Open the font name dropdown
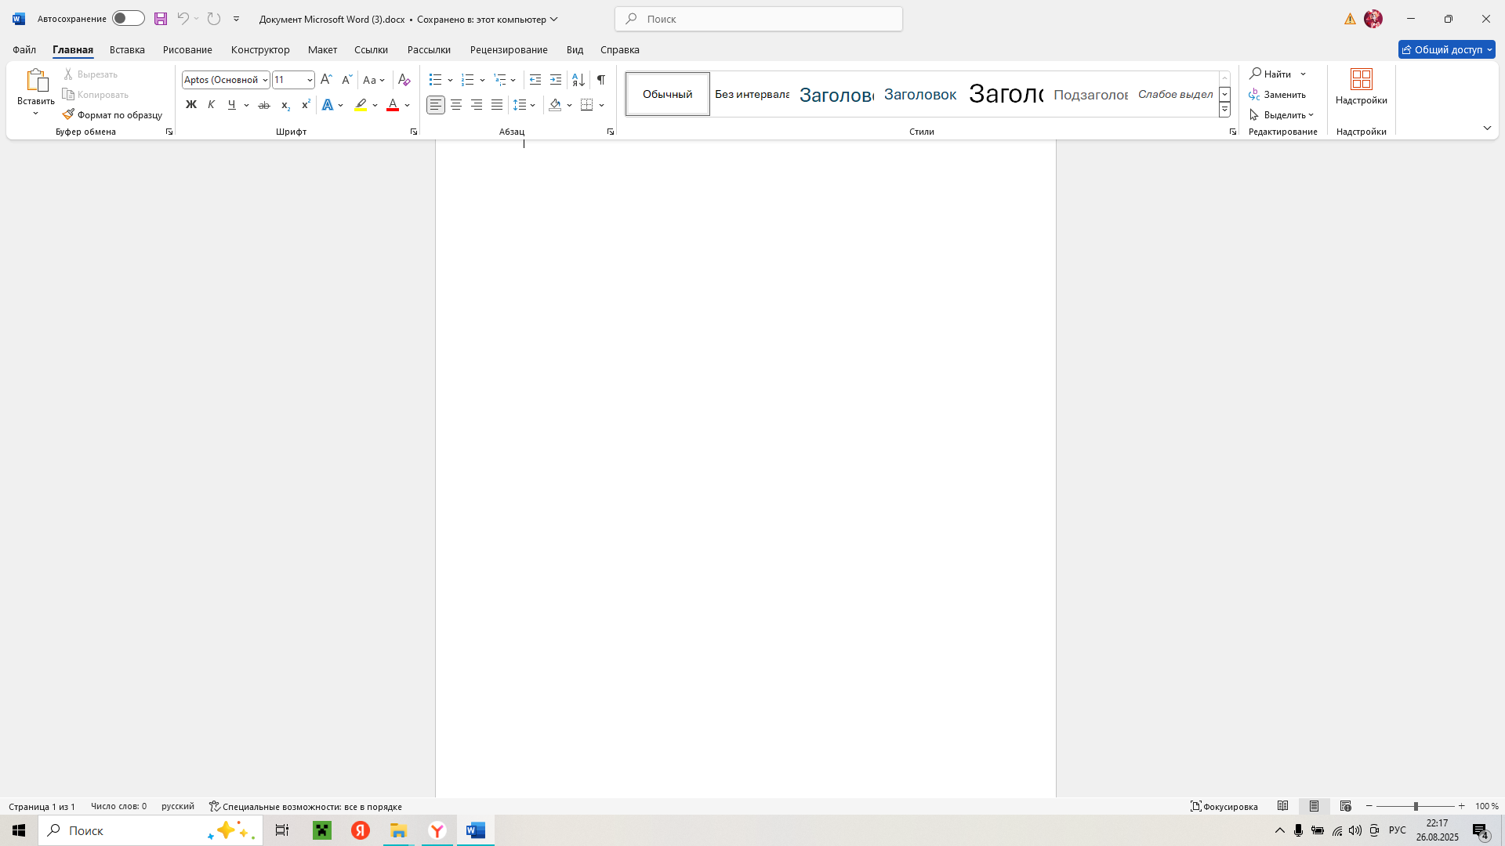This screenshot has height=846, width=1505. click(266, 80)
